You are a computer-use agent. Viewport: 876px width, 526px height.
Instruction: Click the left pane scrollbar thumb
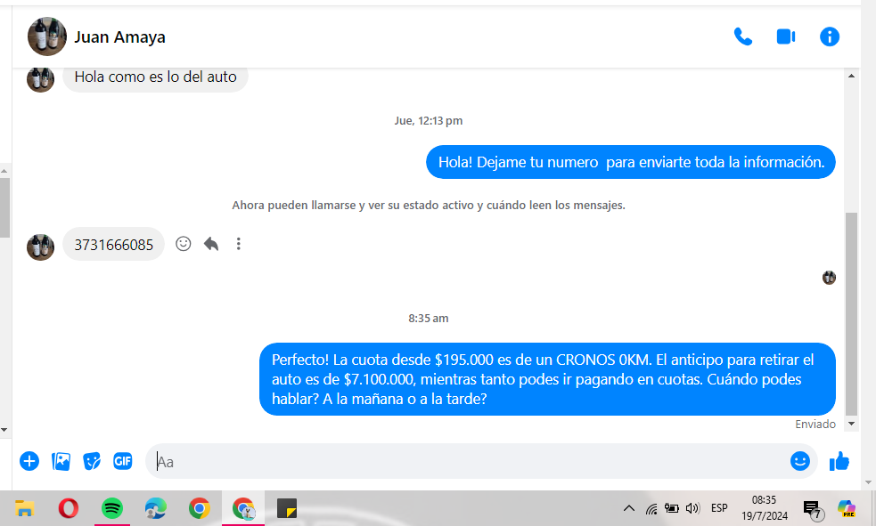coord(4,207)
